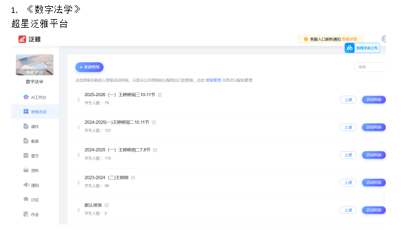Screen dimensions: 413x230
Task: Click the orange warning icon in notice banner
Action: click(306, 39)
